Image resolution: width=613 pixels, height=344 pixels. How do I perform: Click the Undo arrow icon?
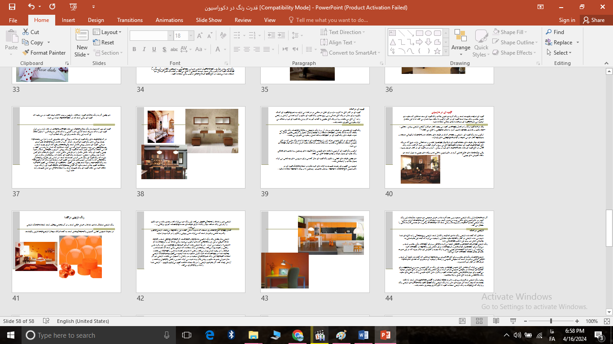[31, 7]
